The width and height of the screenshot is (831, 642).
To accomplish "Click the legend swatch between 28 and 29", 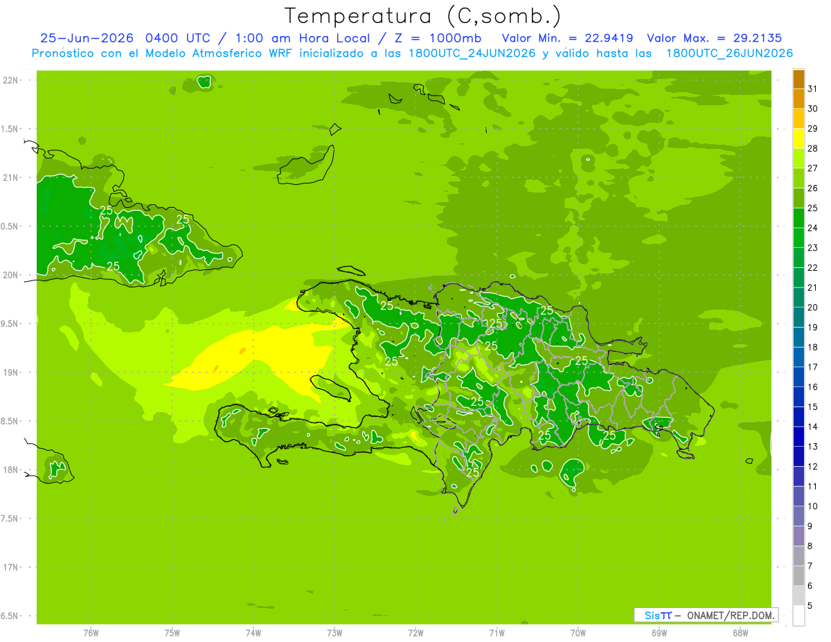I will point(799,139).
